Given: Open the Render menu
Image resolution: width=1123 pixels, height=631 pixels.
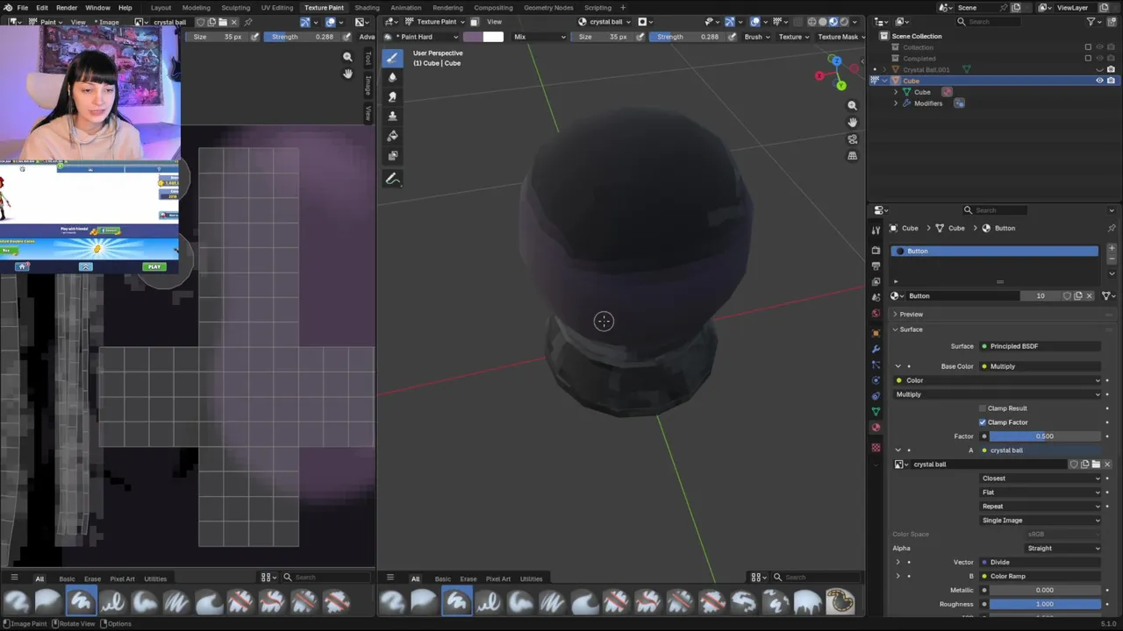Looking at the screenshot, I should click(67, 8).
